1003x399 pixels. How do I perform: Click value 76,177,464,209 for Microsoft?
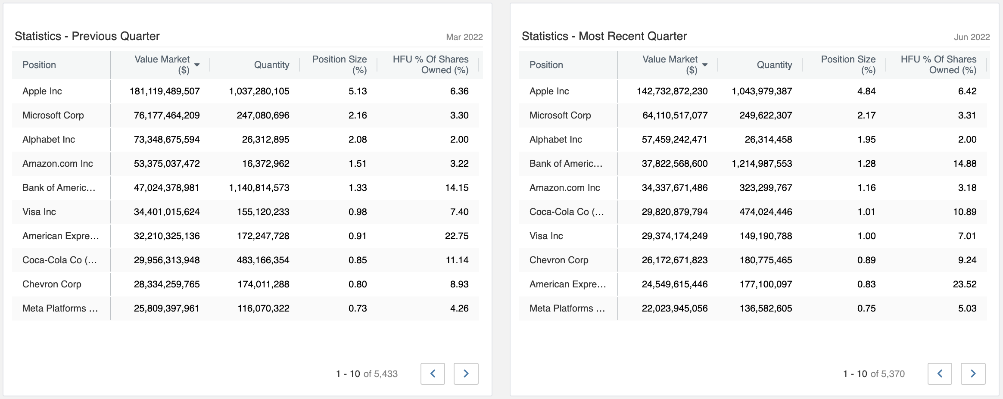(167, 115)
